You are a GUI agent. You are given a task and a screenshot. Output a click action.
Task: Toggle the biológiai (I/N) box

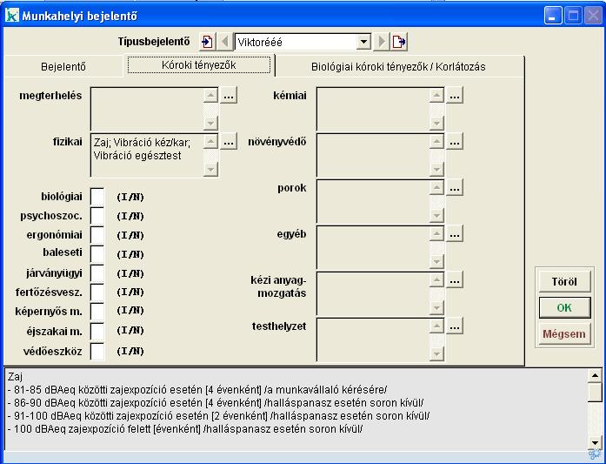(x=97, y=197)
